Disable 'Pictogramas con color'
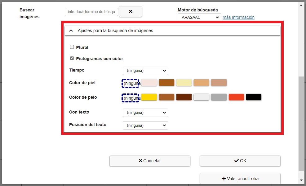Screen dimensions: 306x186 (x=72, y=58)
